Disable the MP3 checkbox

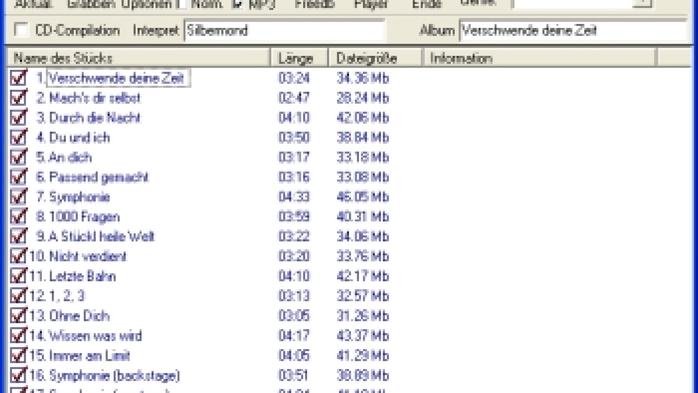(x=238, y=3)
